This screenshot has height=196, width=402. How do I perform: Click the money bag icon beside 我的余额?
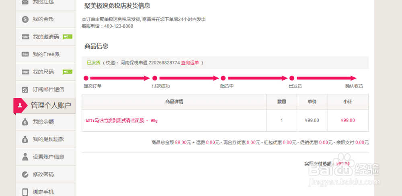[x=25, y=122]
